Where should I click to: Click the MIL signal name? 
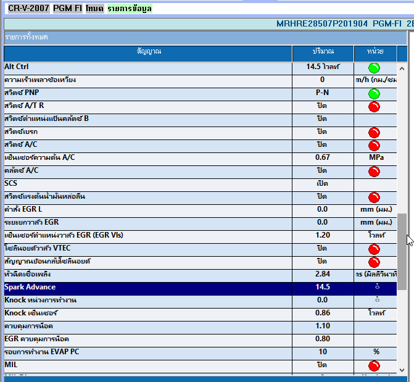coord(11,365)
